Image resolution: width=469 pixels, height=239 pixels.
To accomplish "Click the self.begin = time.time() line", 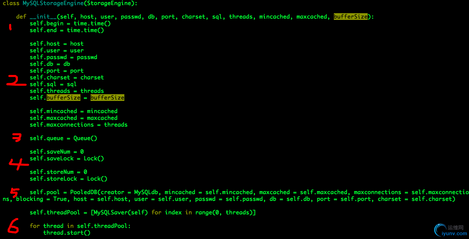I will [70, 23].
